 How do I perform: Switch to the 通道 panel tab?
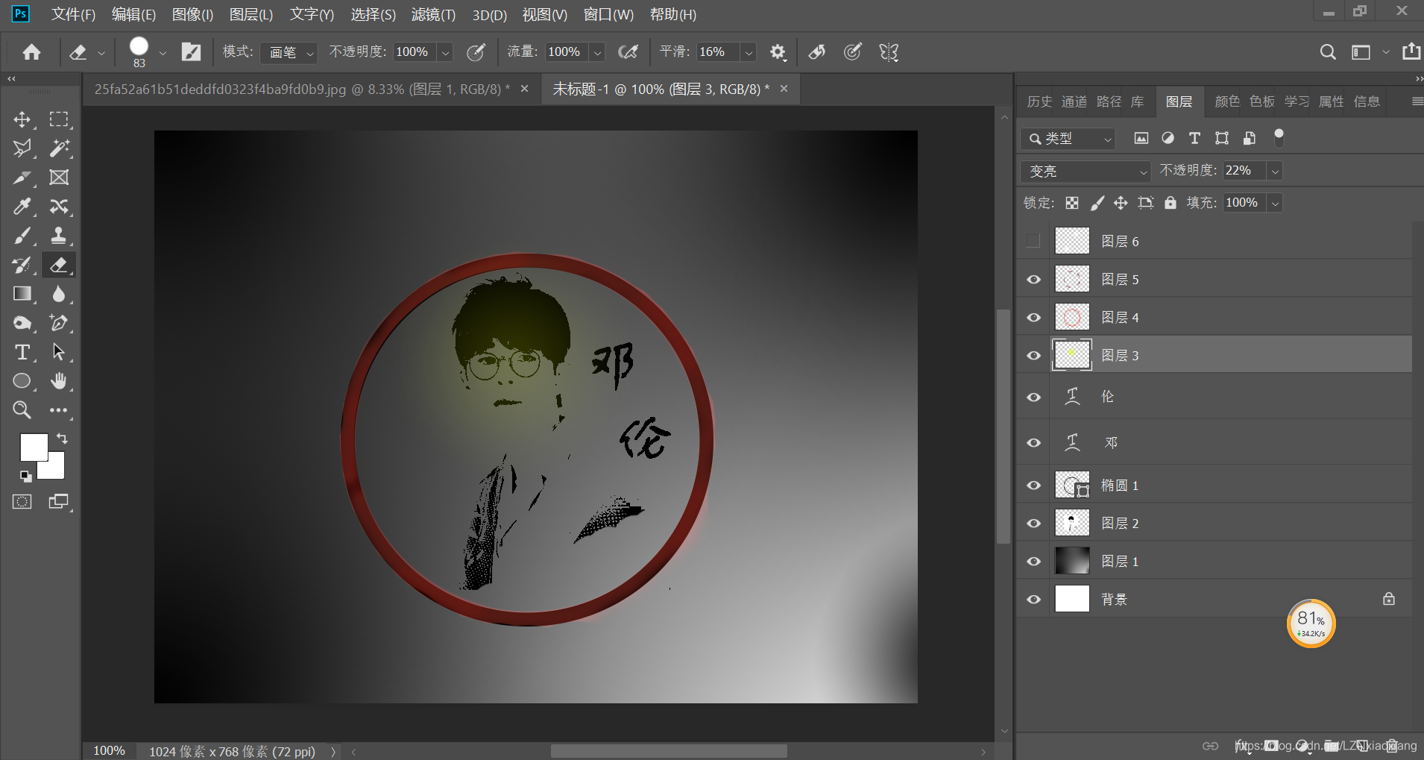[x=1074, y=101]
